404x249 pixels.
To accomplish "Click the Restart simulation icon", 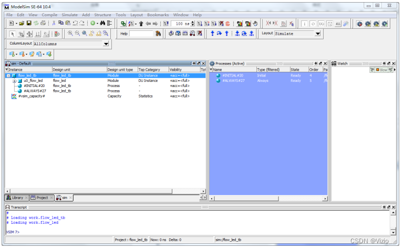I will pyautogui.click(x=166, y=24).
